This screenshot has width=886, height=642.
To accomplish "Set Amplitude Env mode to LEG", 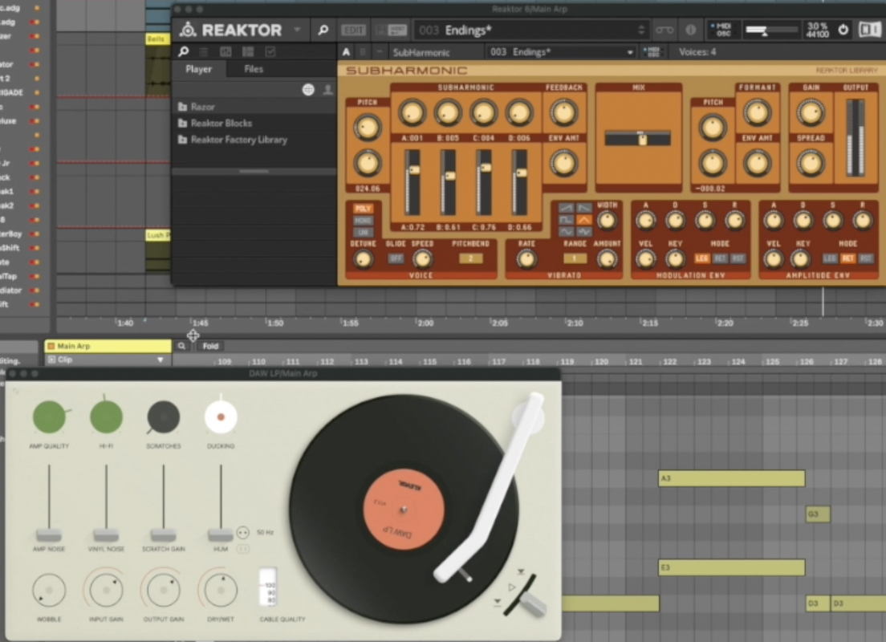I will click(x=830, y=258).
